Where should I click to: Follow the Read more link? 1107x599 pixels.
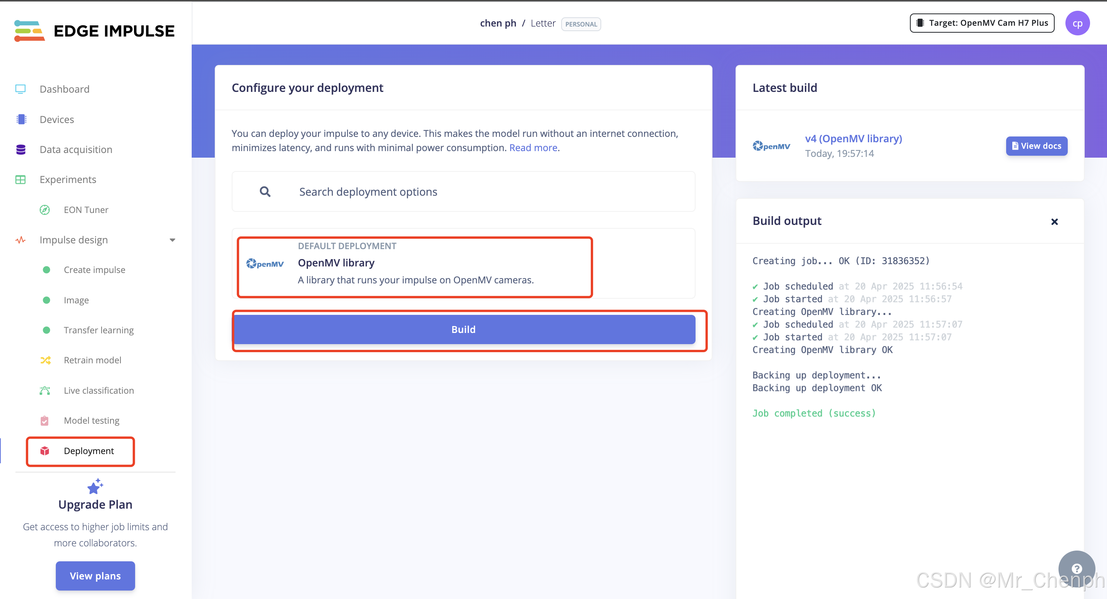[533, 148]
